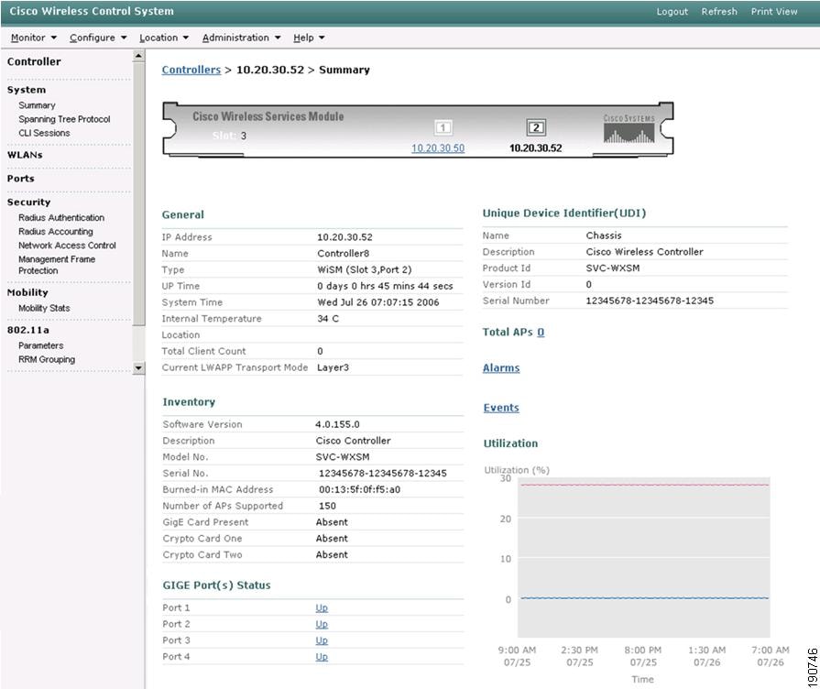Open Print View
This screenshot has width=820, height=689.
pos(774,12)
